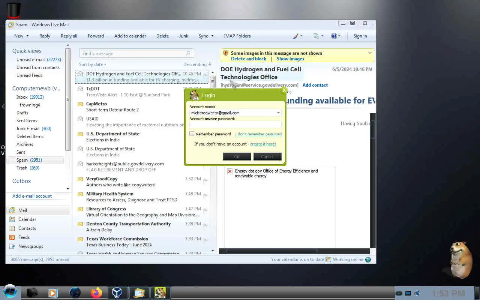Open the Sync dropdown arrow
The image size is (480, 300).
[x=212, y=36]
